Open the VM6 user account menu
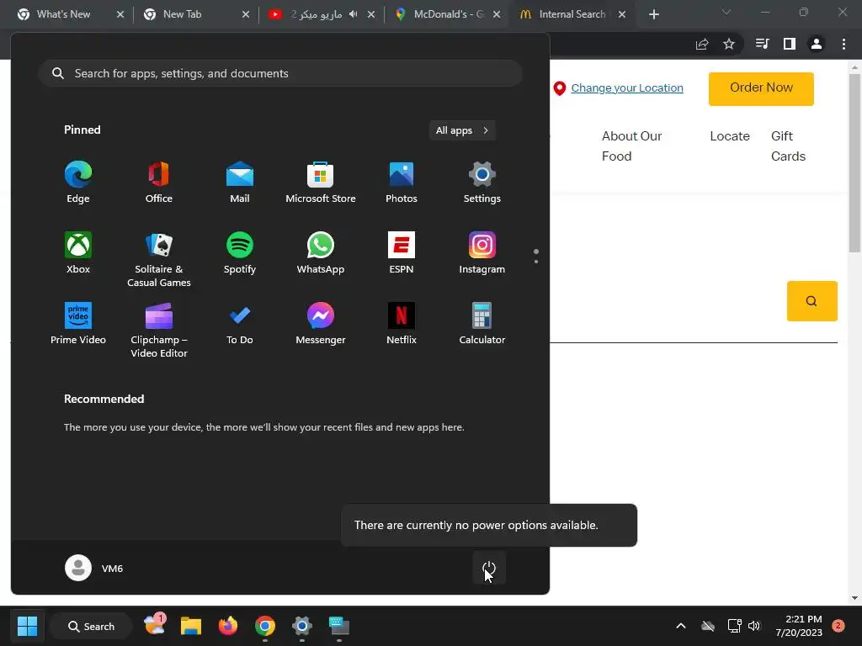Viewport: 862px width, 646px height. point(94,568)
